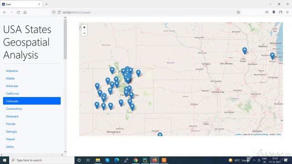
Task: Switch to Firefox on the taskbar
Action: (154, 160)
